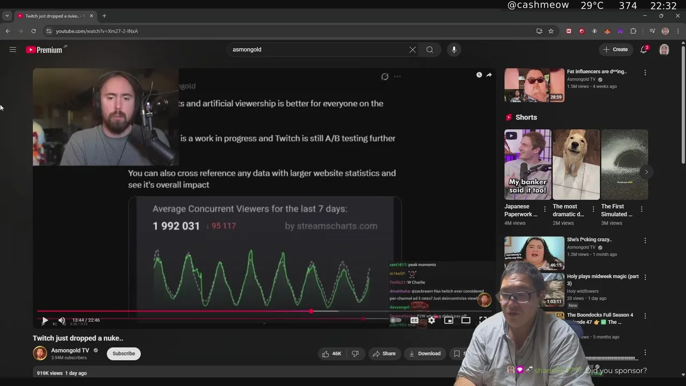
Task: Open the 'Japanese Paperwork' short thumbnail
Action: [527, 165]
